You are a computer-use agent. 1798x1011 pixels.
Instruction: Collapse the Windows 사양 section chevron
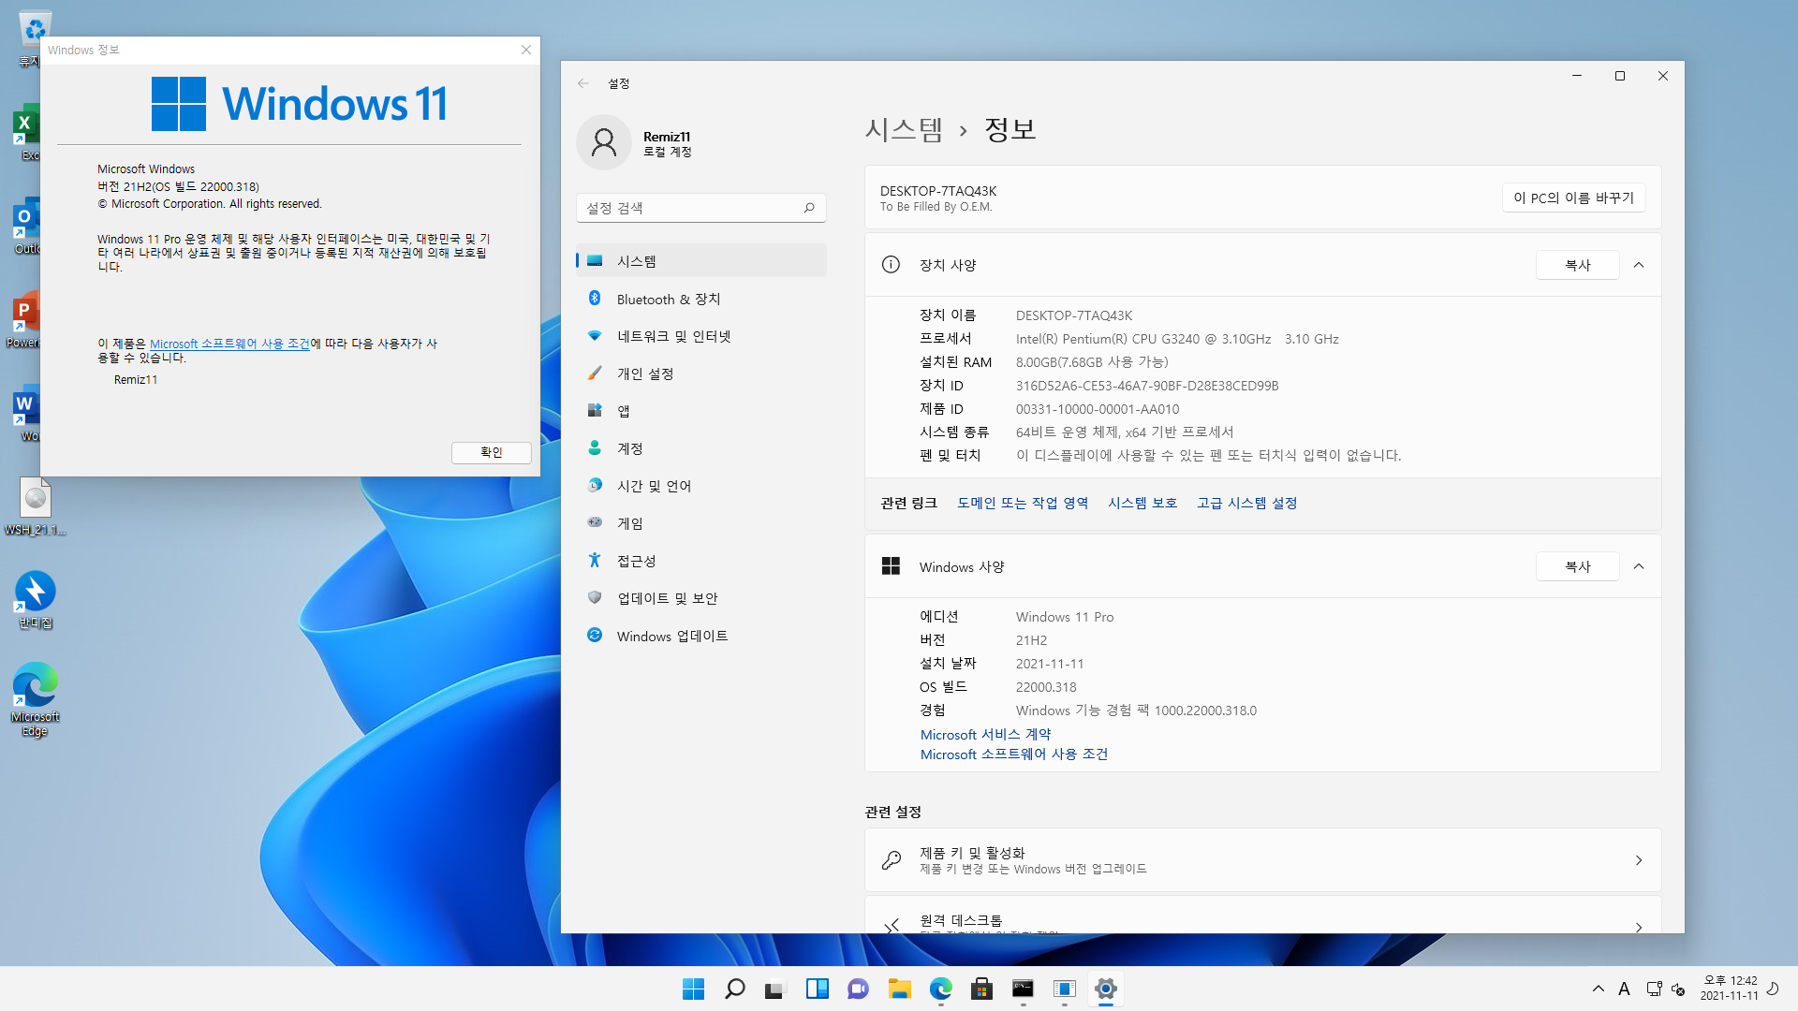1639,566
